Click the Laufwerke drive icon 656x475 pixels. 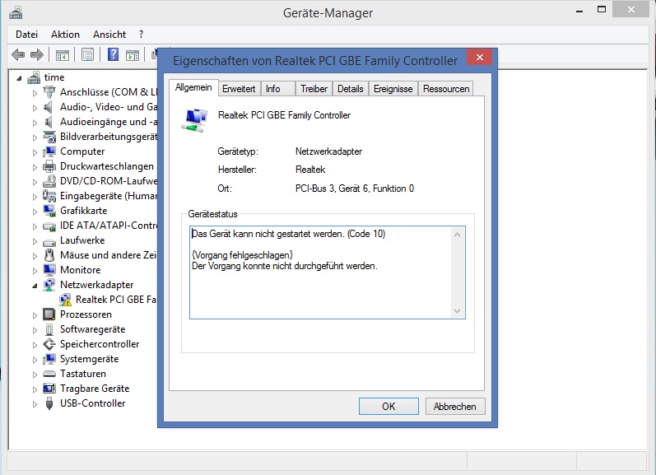(49, 241)
